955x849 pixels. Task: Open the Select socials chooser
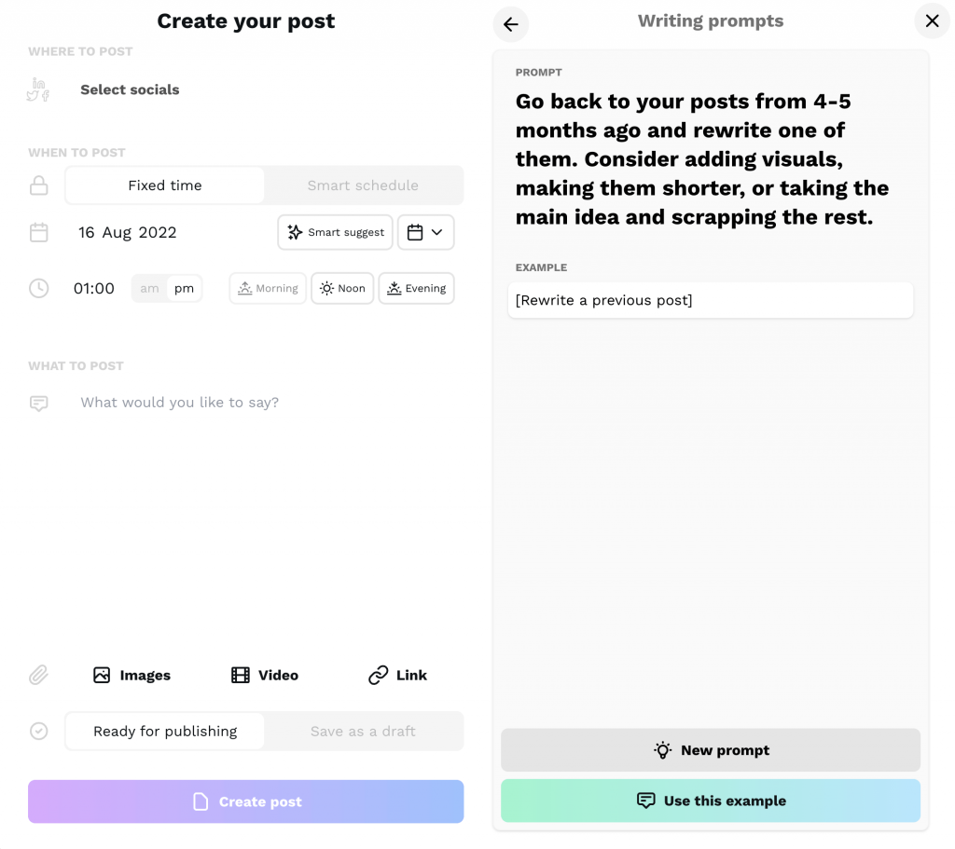(130, 90)
